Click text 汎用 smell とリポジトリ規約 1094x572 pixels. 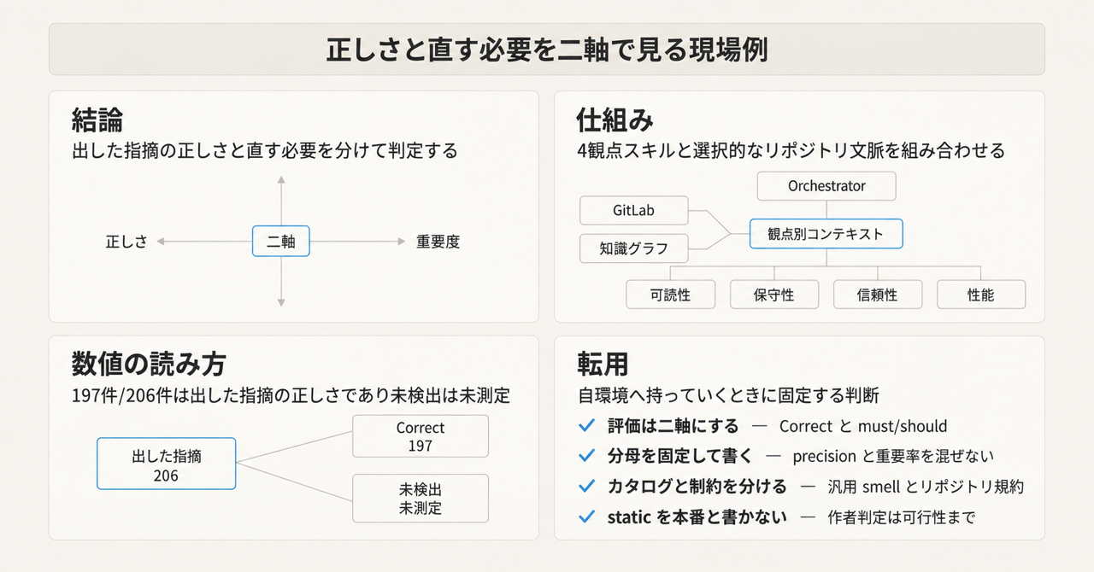926,487
